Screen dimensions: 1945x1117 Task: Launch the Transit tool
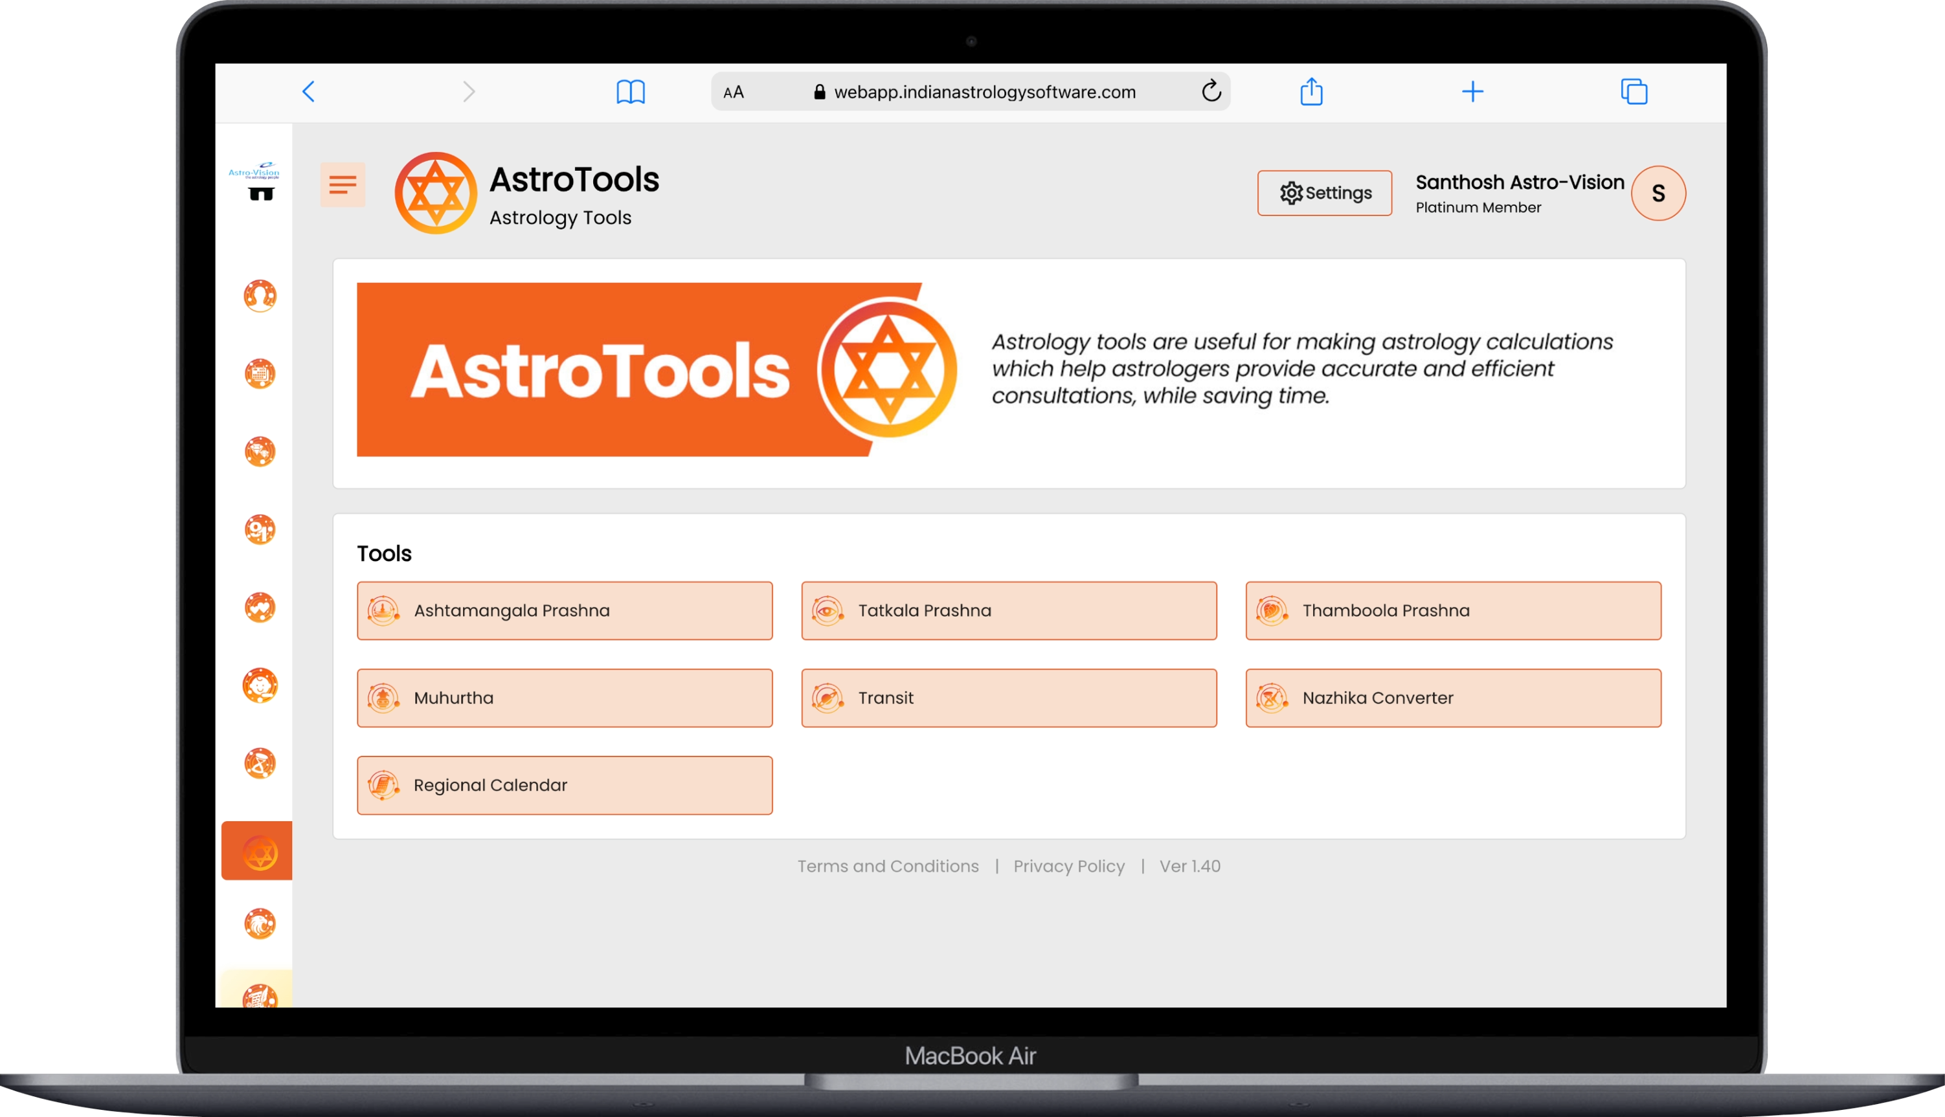(1009, 698)
